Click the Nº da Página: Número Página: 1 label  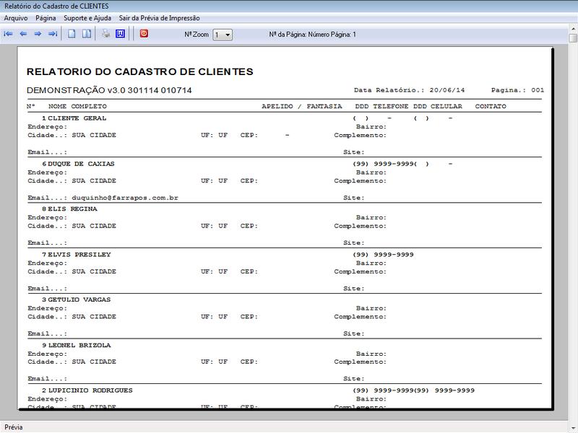tap(312, 35)
